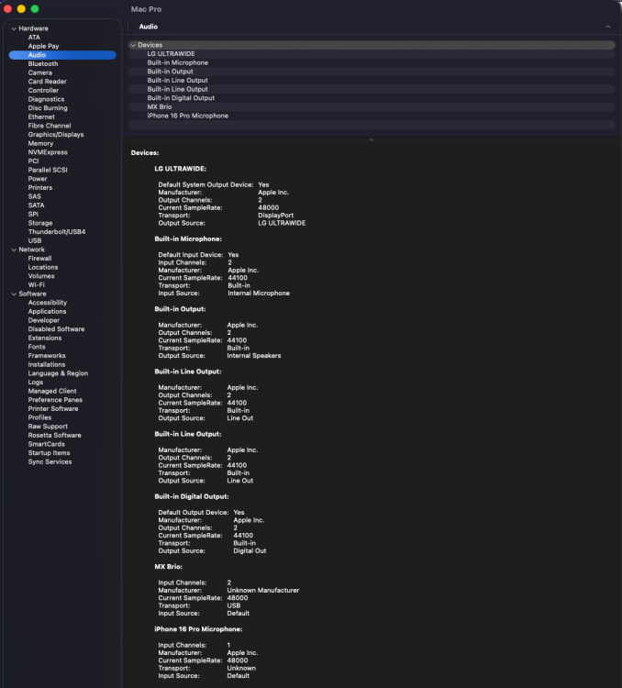Open Diagnostics in the sidebar
The height and width of the screenshot is (688, 622).
[x=46, y=99]
